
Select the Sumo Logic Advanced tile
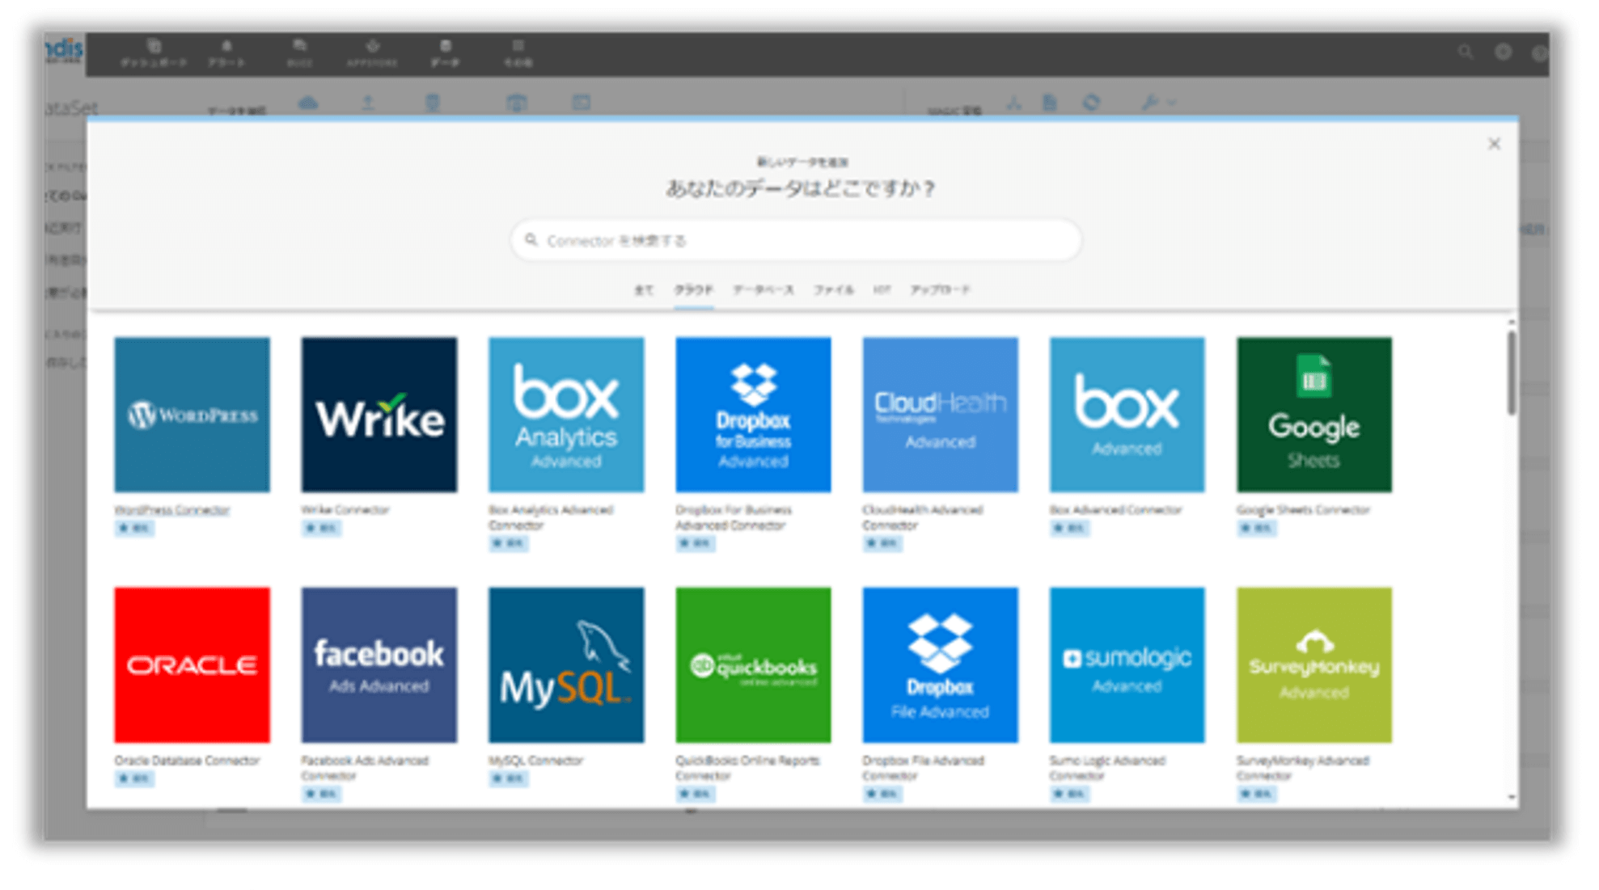[x=1127, y=665]
